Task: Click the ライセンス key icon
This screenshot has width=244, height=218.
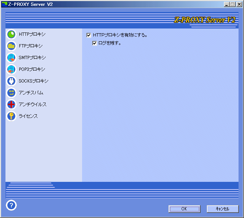Action: (x=11, y=116)
